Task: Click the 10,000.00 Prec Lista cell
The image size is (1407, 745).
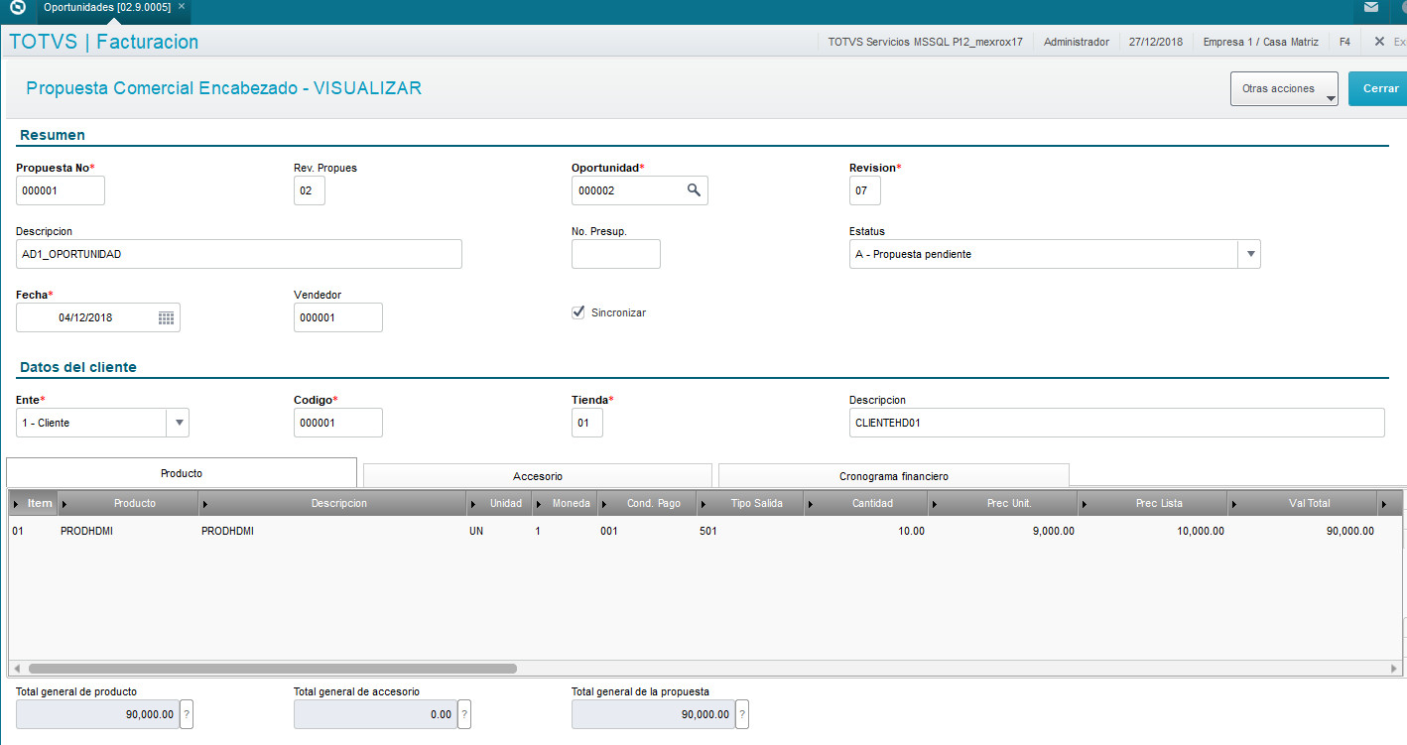Action: 1201,531
